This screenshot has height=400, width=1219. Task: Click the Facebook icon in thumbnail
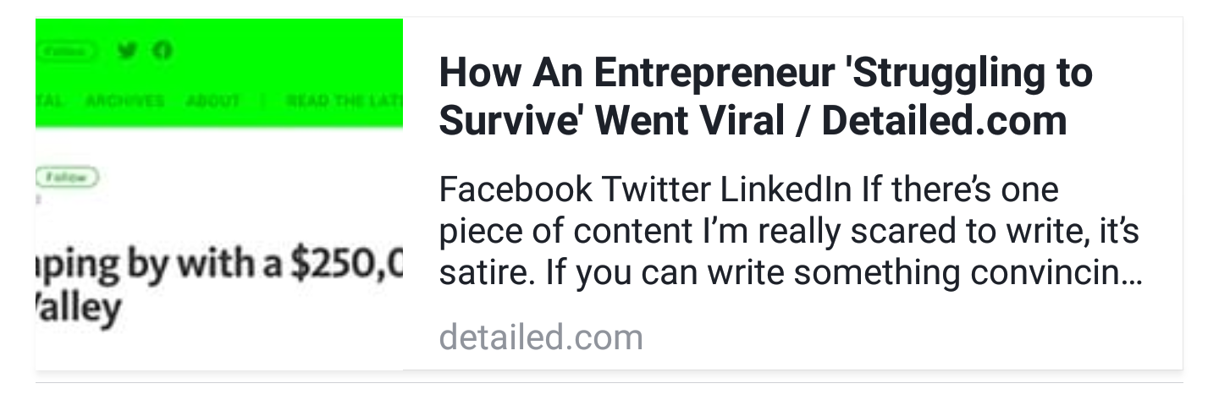[163, 51]
